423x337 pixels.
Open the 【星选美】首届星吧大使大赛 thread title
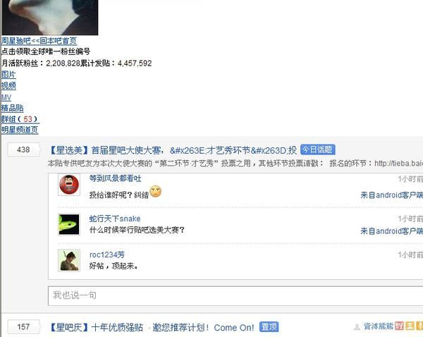[173, 150]
